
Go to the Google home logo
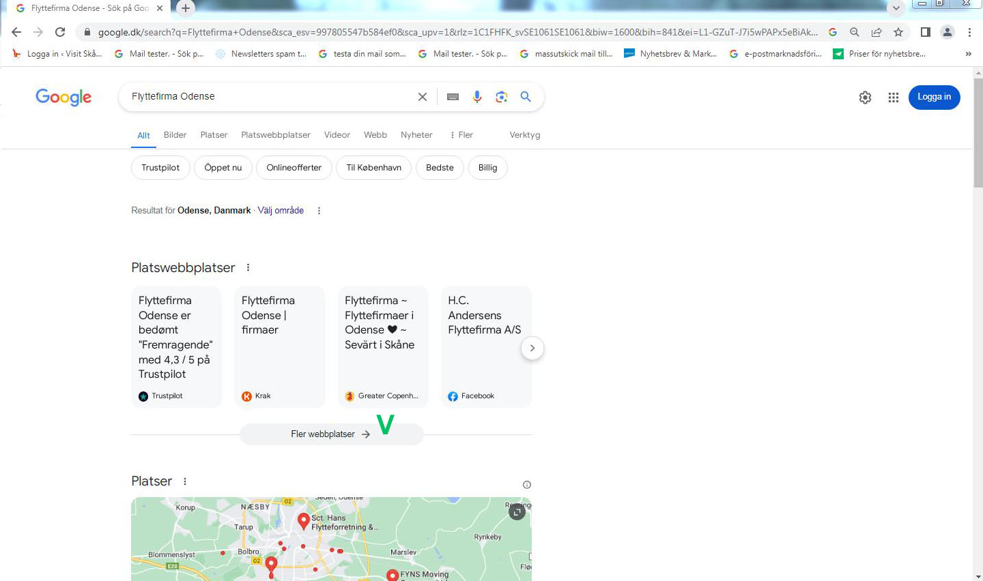[63, 98]
